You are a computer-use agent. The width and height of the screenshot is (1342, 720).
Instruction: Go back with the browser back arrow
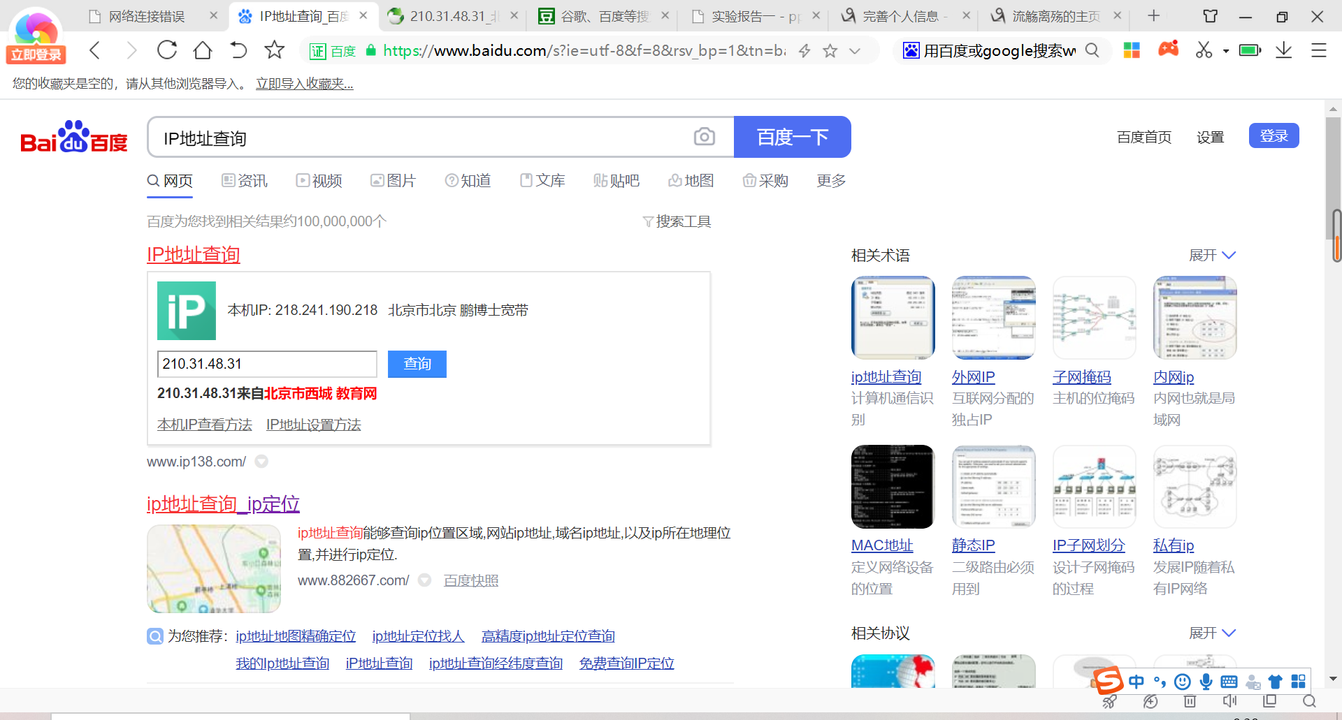[x=95, y=50]
